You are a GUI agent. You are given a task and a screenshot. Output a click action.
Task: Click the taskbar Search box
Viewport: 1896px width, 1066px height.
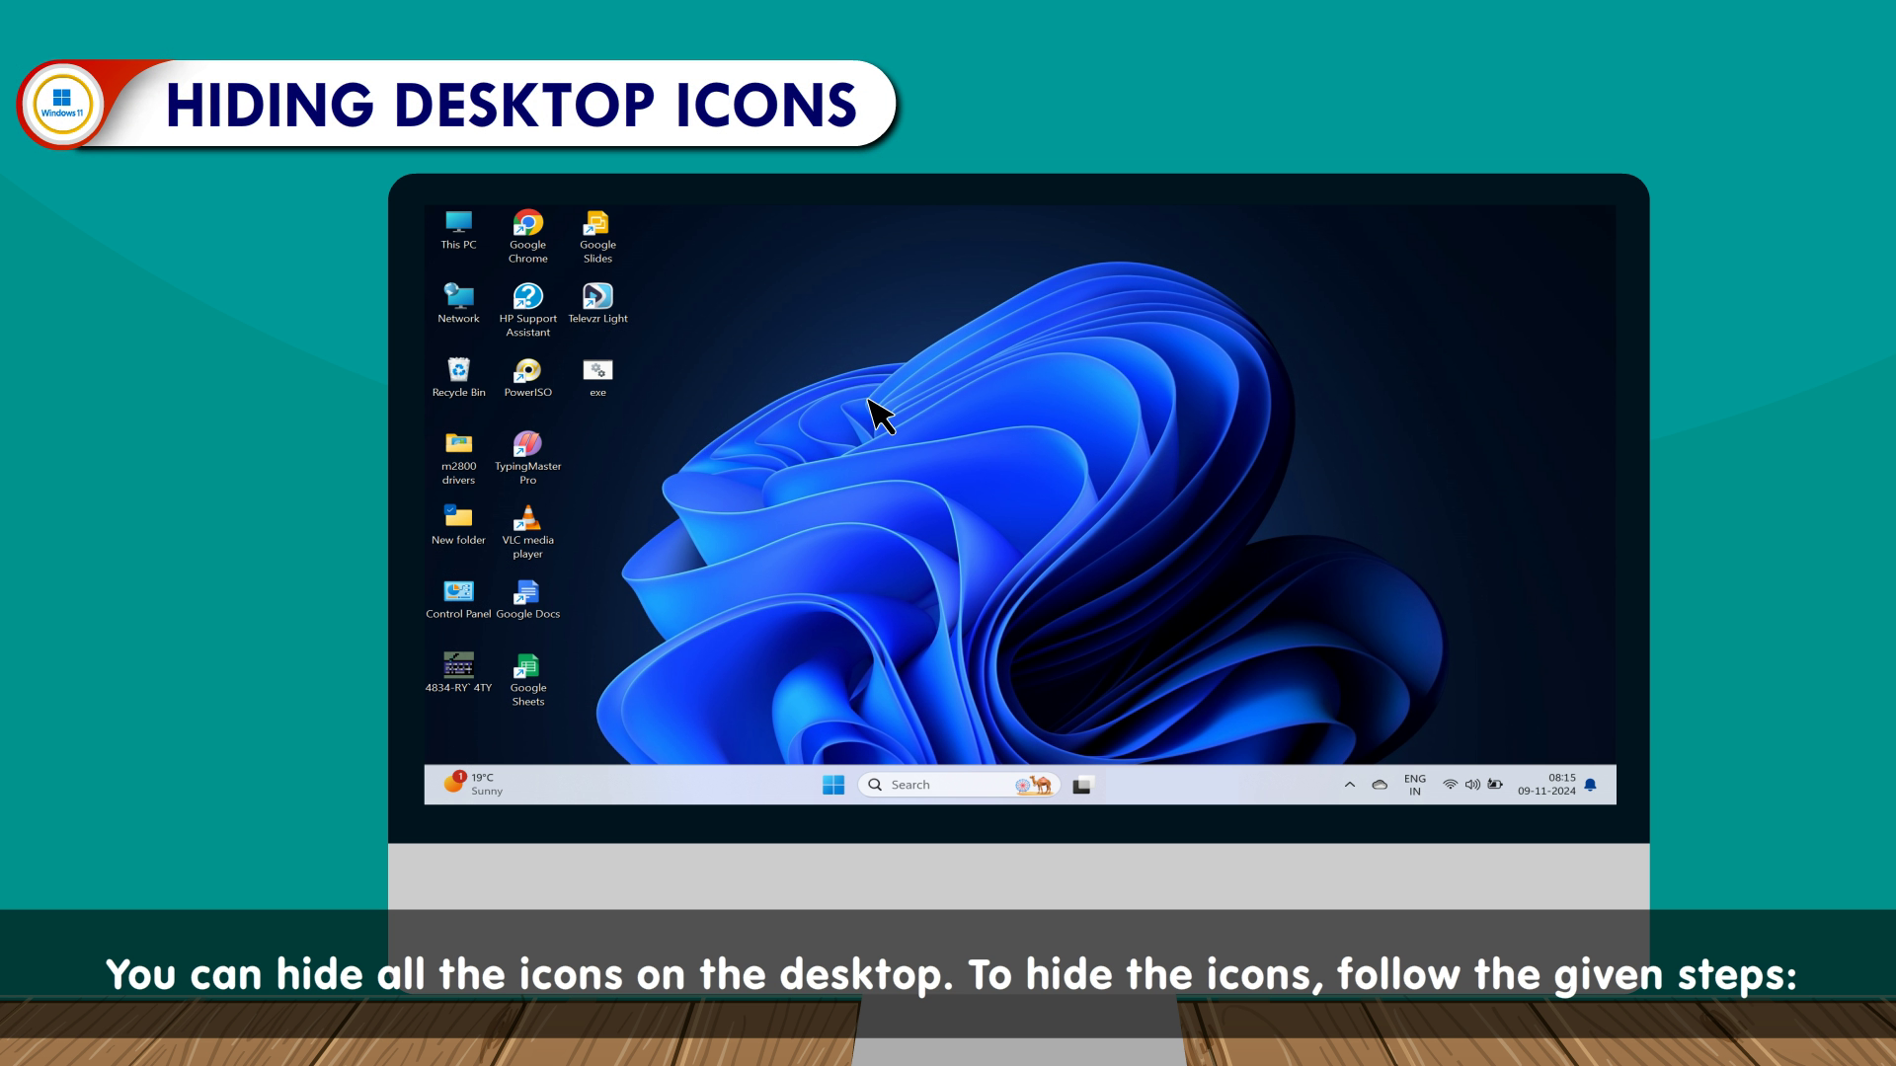[948, 785]
